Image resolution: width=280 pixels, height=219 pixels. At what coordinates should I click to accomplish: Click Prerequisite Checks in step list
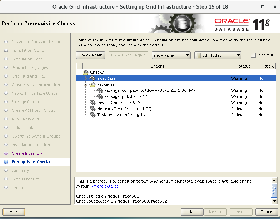[31, 162]
